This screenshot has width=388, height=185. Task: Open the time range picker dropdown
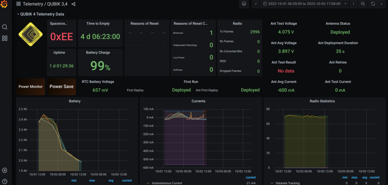[305, 4]
